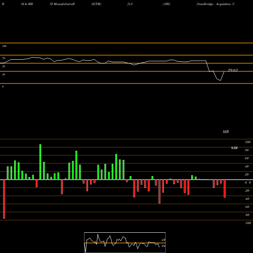Click the upper chart axis label 30
The image size is (253, 253).
(4, 74)
